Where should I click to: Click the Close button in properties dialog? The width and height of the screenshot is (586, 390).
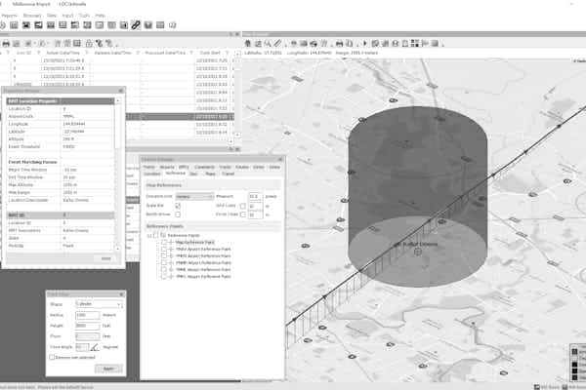coord(105,257)
